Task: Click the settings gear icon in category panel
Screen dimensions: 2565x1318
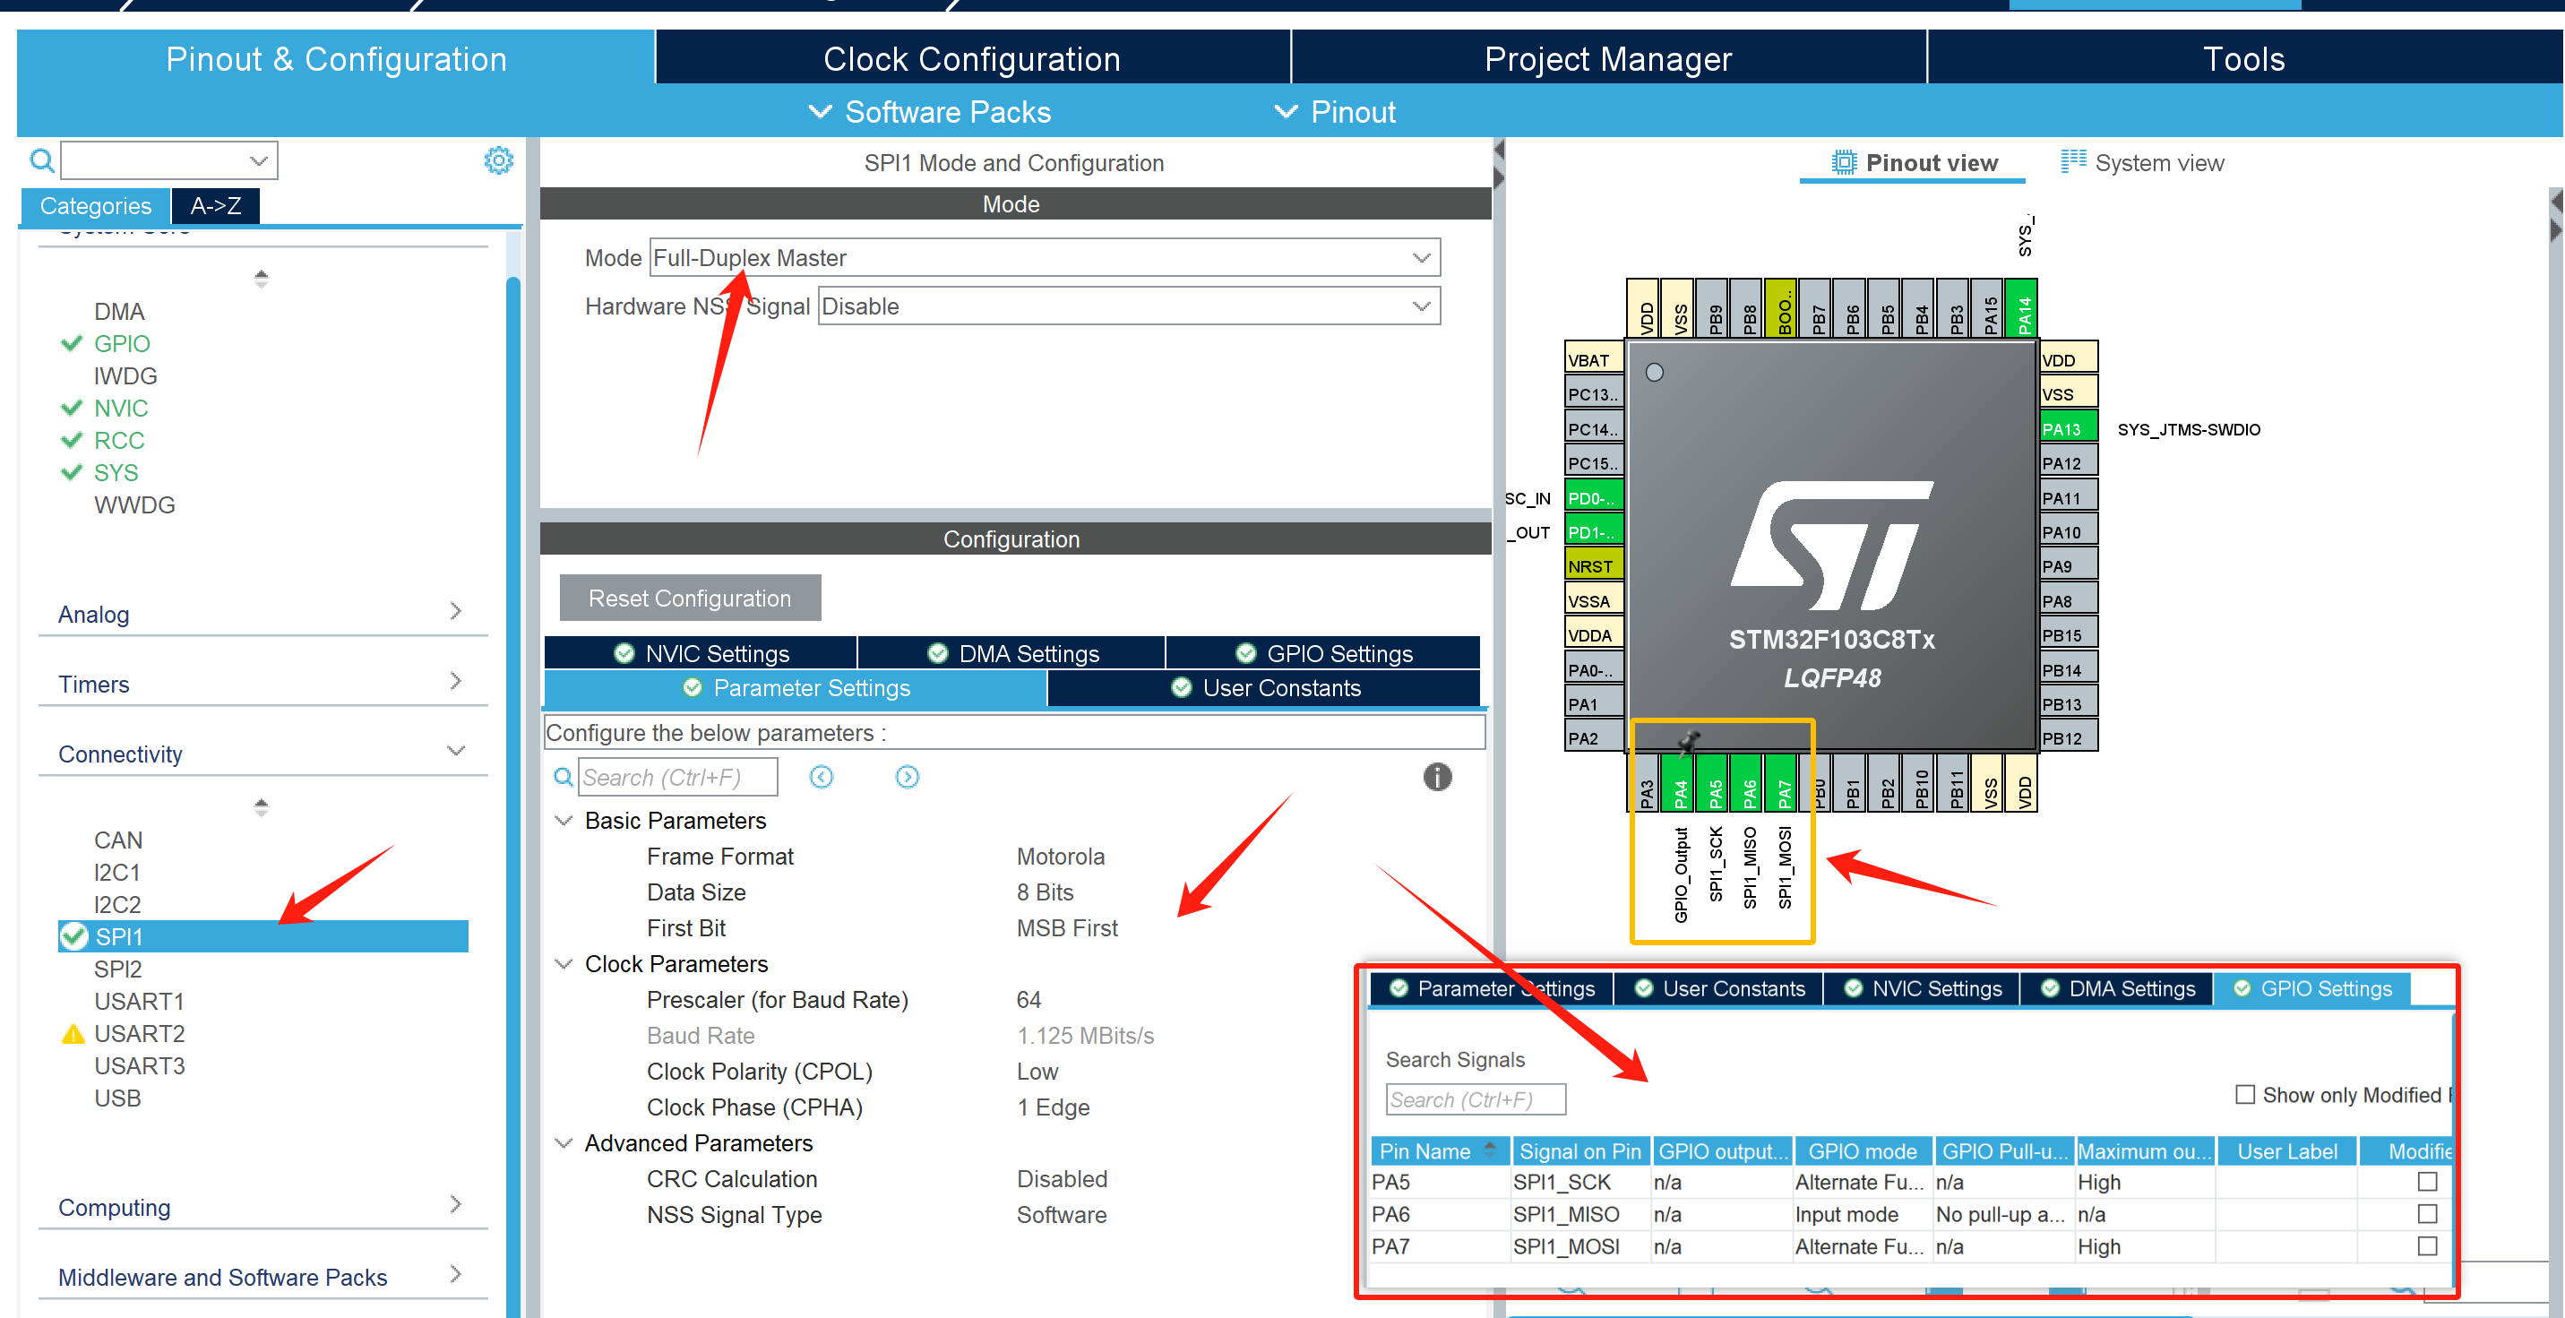Action: 498,160
